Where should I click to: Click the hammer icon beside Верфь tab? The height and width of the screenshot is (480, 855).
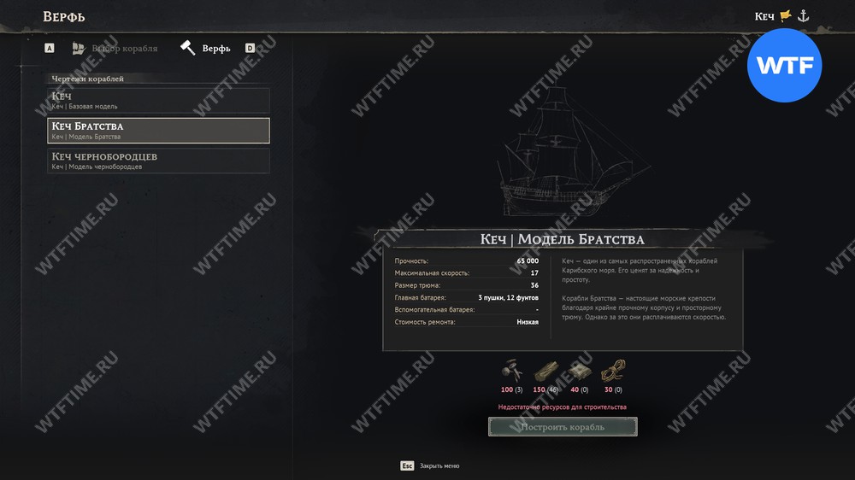(x=187, y=48)
